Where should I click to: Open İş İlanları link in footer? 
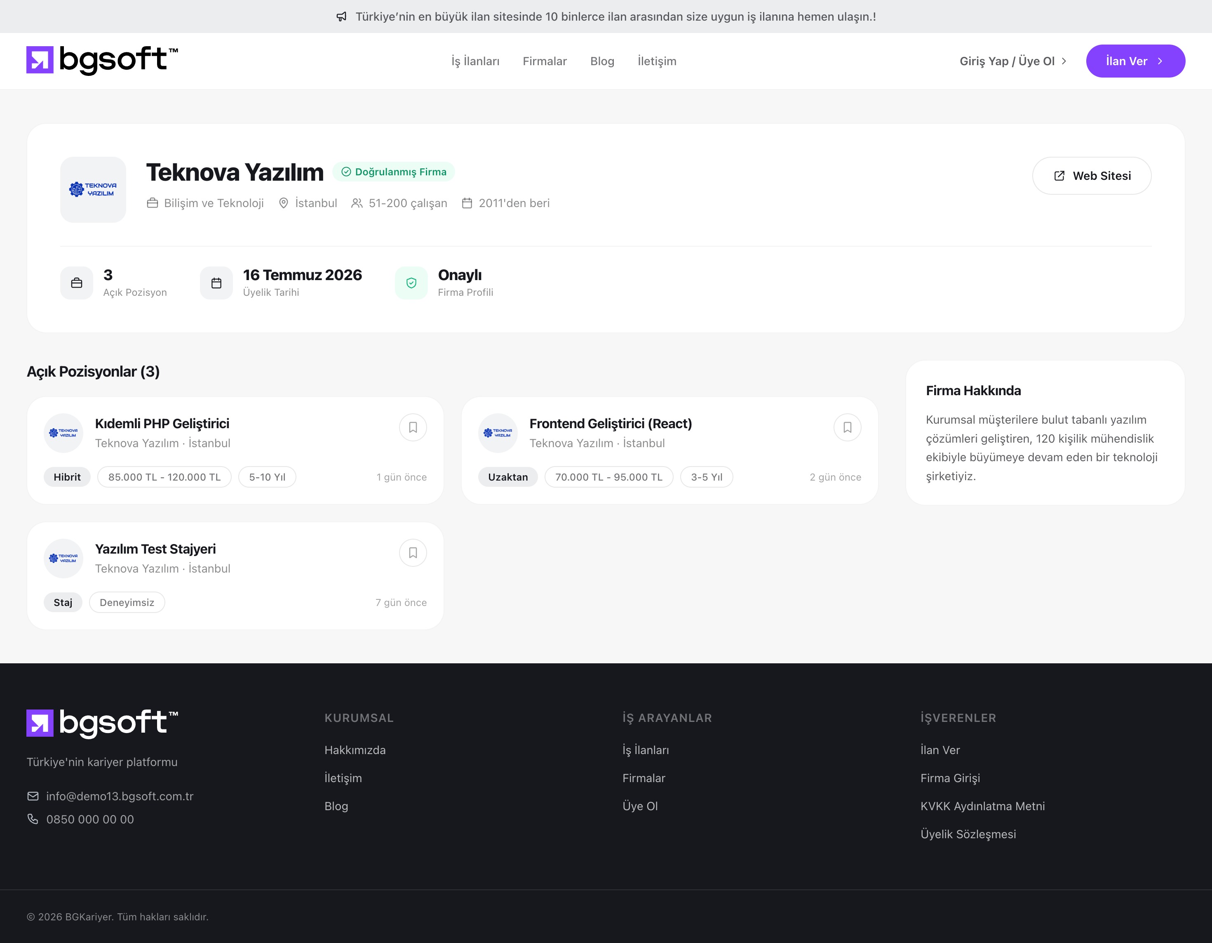pos(646,750)
